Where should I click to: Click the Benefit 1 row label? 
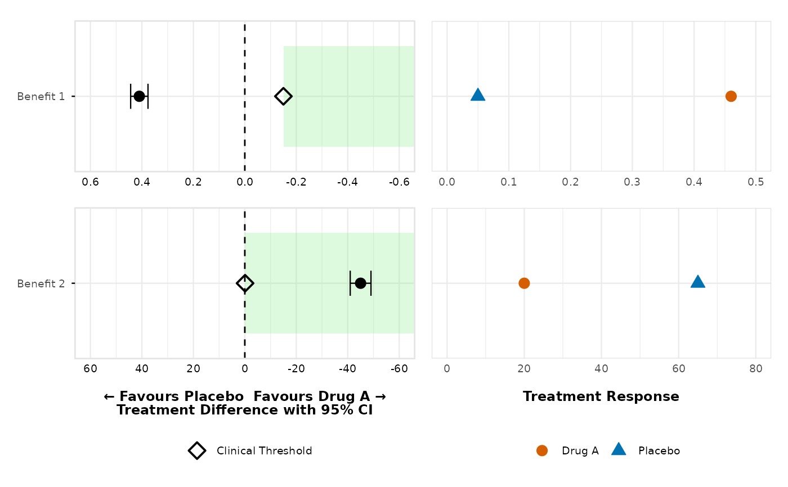pyautogui.click(x=41, y=96)
